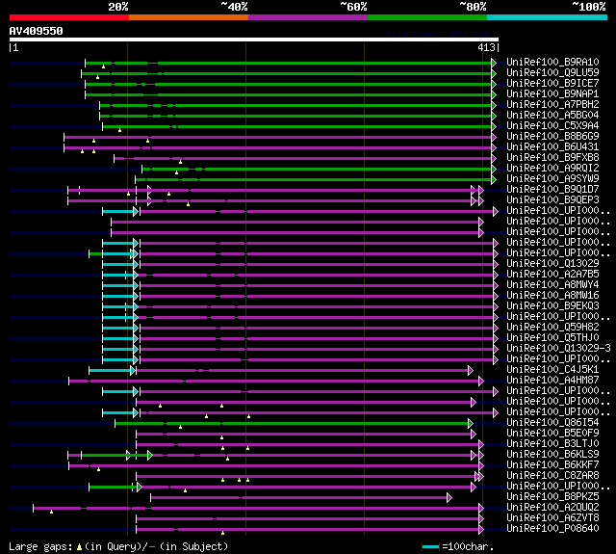Click the white query sequence bar

pyautogui.click(x=254, y=40)
